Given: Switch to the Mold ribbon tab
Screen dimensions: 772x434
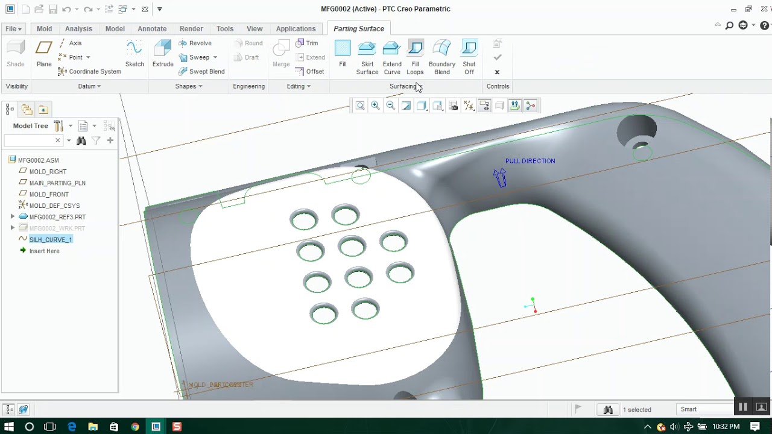Looking at the screenshot, I should (44, 28).
